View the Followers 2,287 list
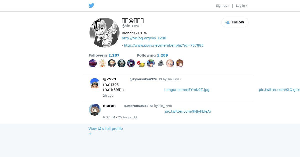The height and width of the screenshot is (157, 300). [x=104, y=55]
